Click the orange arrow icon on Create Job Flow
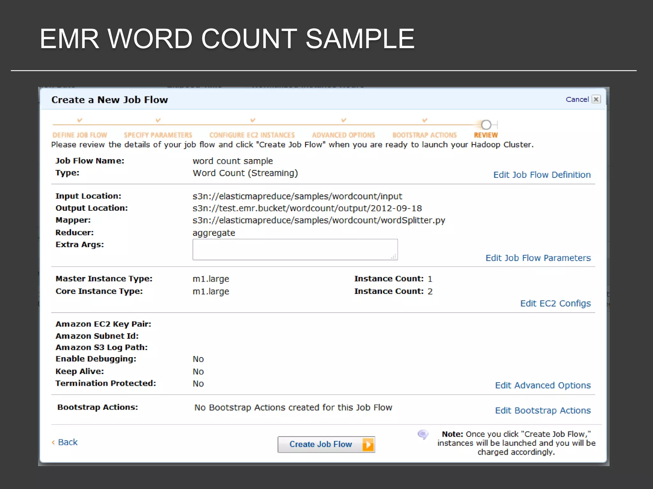This screenshot has width=653, height=489. pyautogui.click(x=368, y=444)
